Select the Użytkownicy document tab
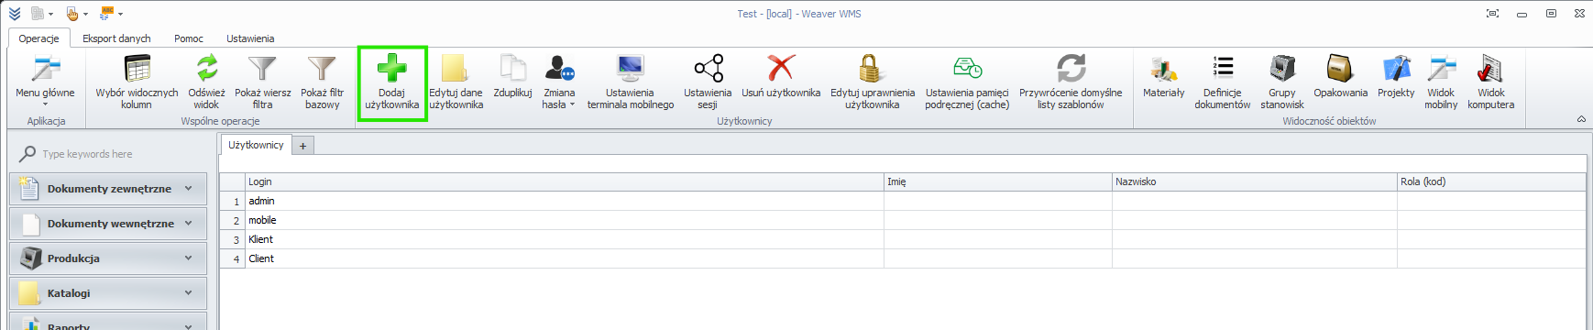Viewport: 1593px width, 330px height. click(x=256, y=145)
